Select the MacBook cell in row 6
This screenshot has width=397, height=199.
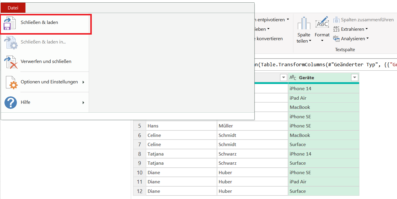[324, 135]
